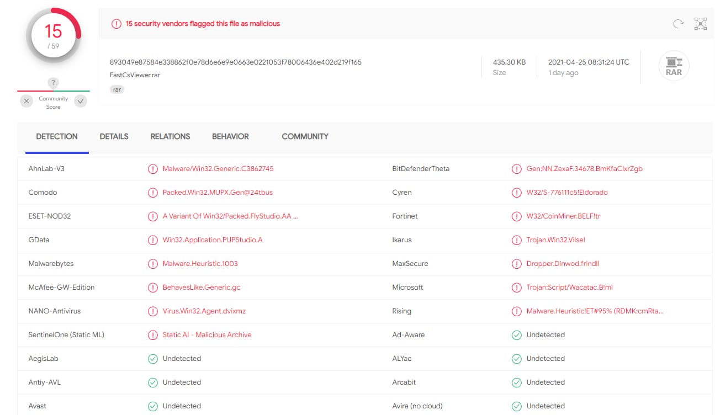Switch to the DETAILS tab

click(114, 136)
